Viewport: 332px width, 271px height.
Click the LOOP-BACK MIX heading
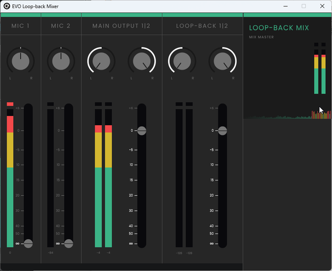click(x=279, y=28)
